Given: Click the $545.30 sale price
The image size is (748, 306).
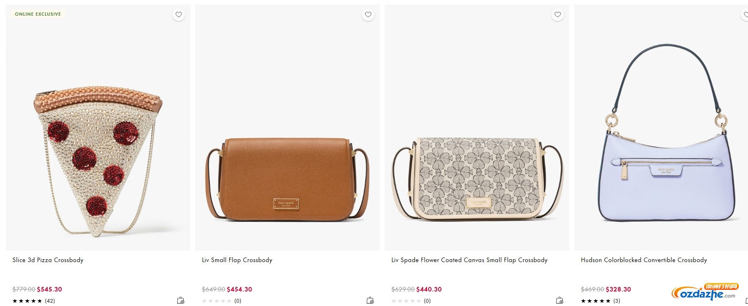Looking at the screenshot, I should coord(49,289).
